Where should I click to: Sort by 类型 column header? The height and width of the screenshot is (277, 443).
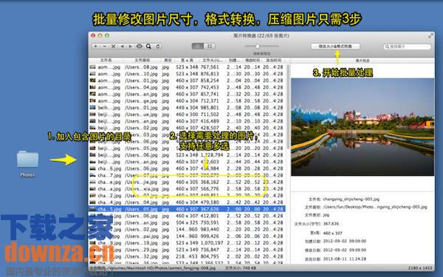tap(168, 61)
